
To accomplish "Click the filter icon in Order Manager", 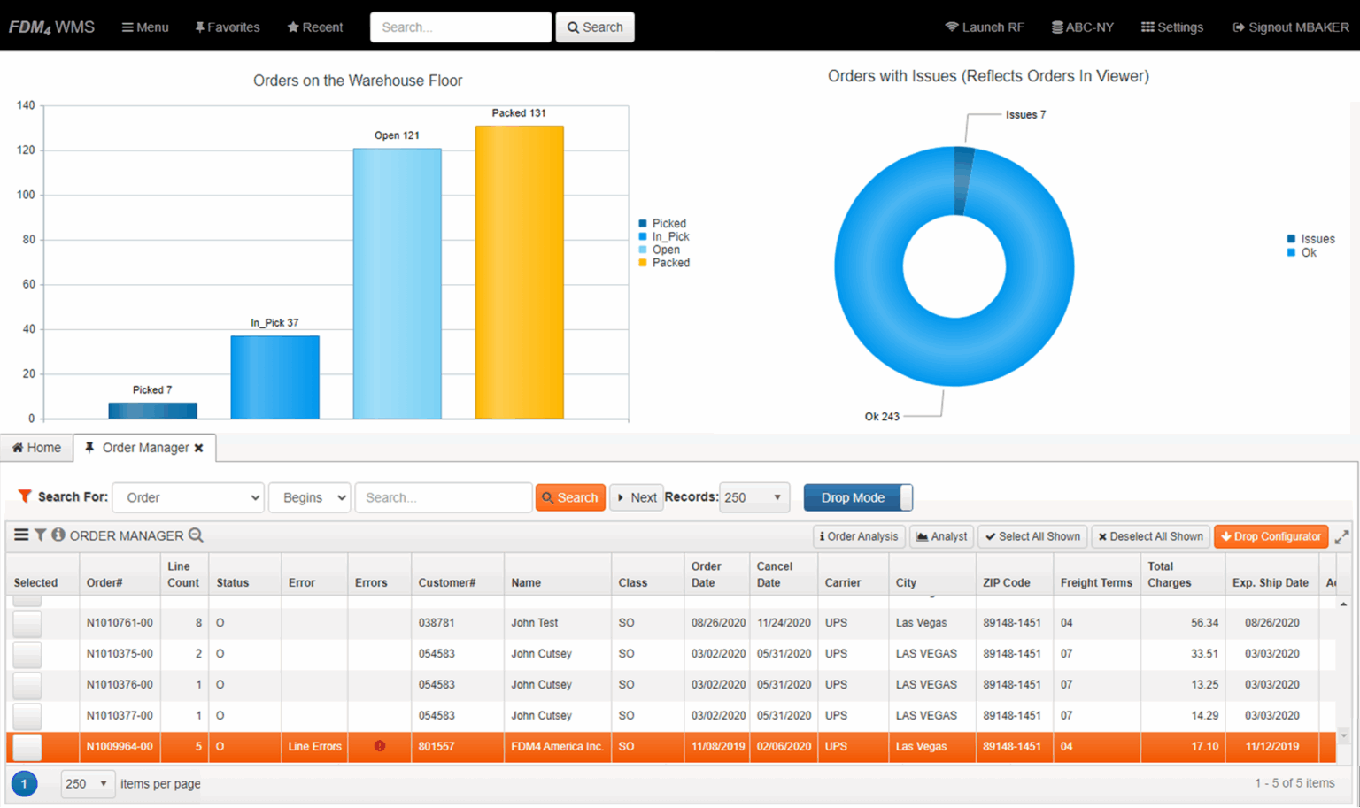I will click(x=40, y=535).
